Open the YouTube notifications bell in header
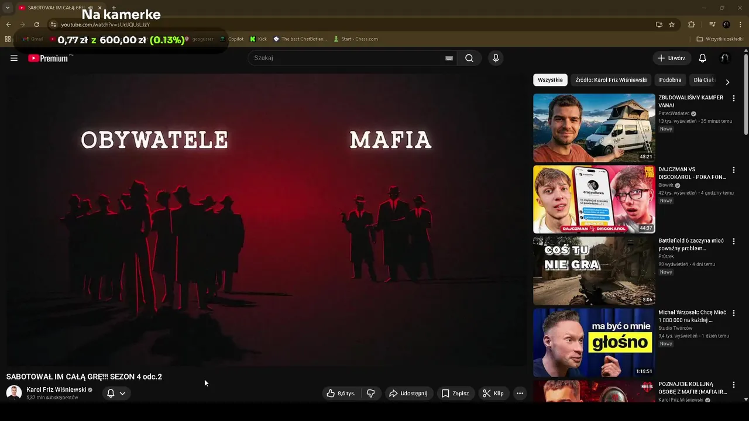 click(703, 58)
